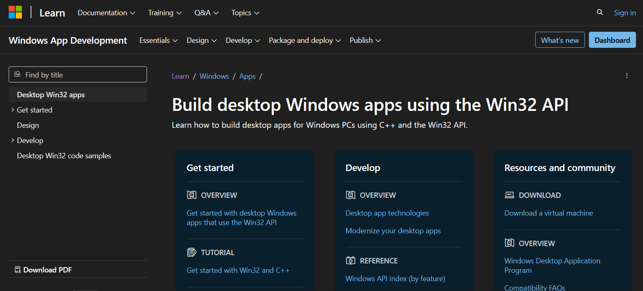The width and height of the screenshot is (643, 291).
Task: Open the Essentials menu
Action: (x=158, y=40)
